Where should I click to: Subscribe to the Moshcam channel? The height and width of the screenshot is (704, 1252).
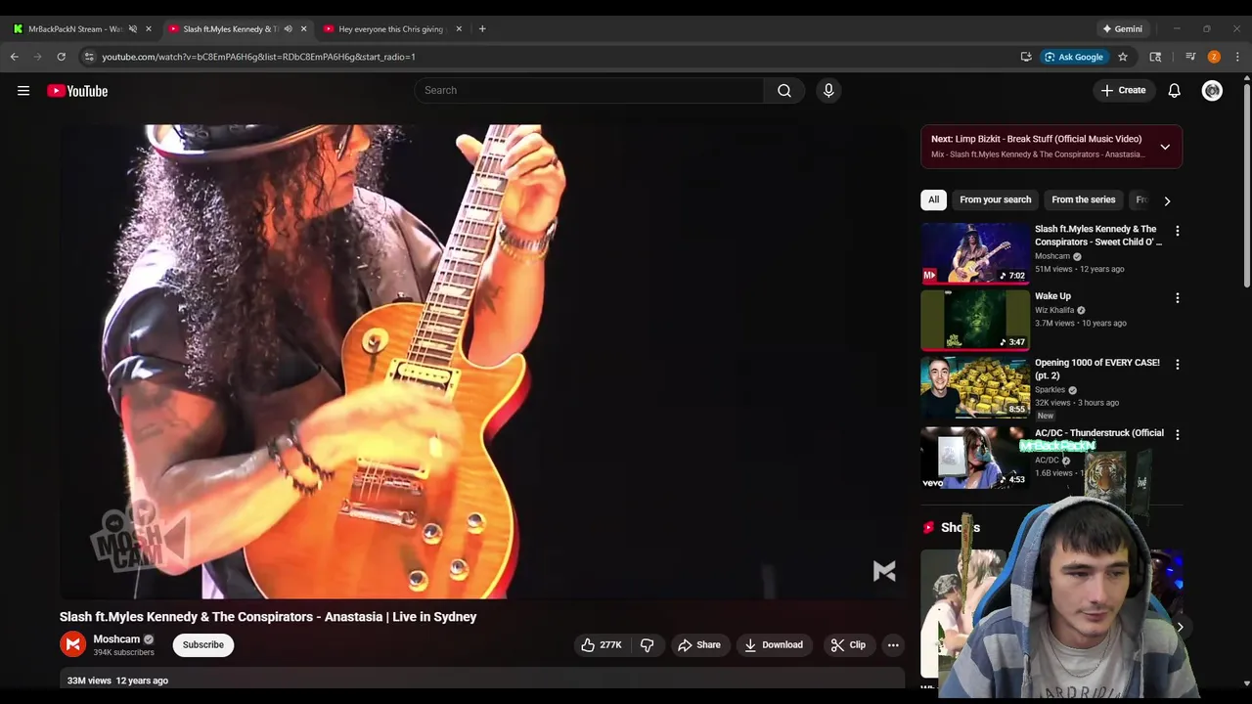point(203,645)
